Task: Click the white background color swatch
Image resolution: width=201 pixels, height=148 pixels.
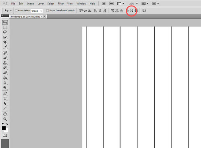Action: [7, 131]
